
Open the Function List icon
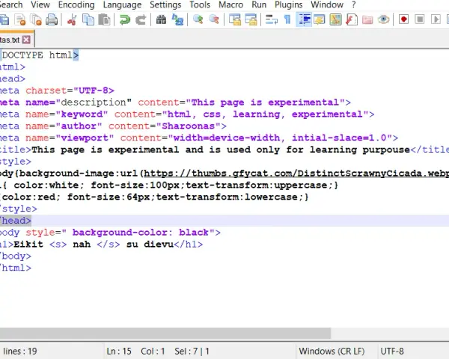tap(352, 19)
